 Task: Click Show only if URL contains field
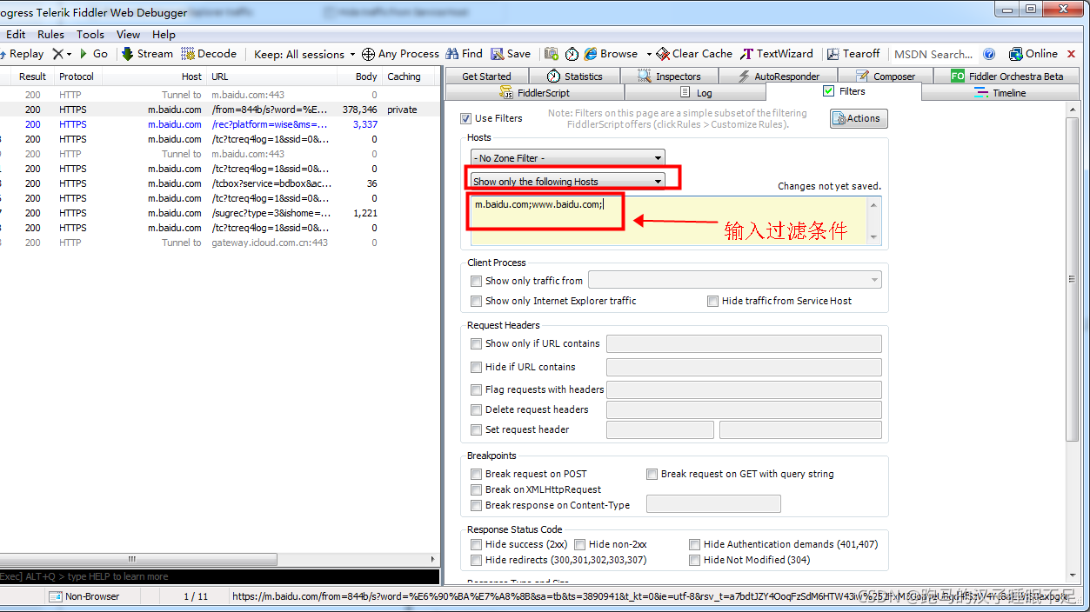[744, 343]
